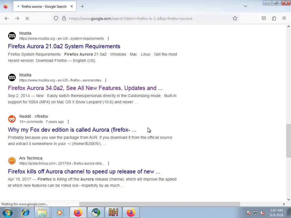Close the firefox aurora search tab
This screenshot has height=218, width=291.
[x=72, y=7]
